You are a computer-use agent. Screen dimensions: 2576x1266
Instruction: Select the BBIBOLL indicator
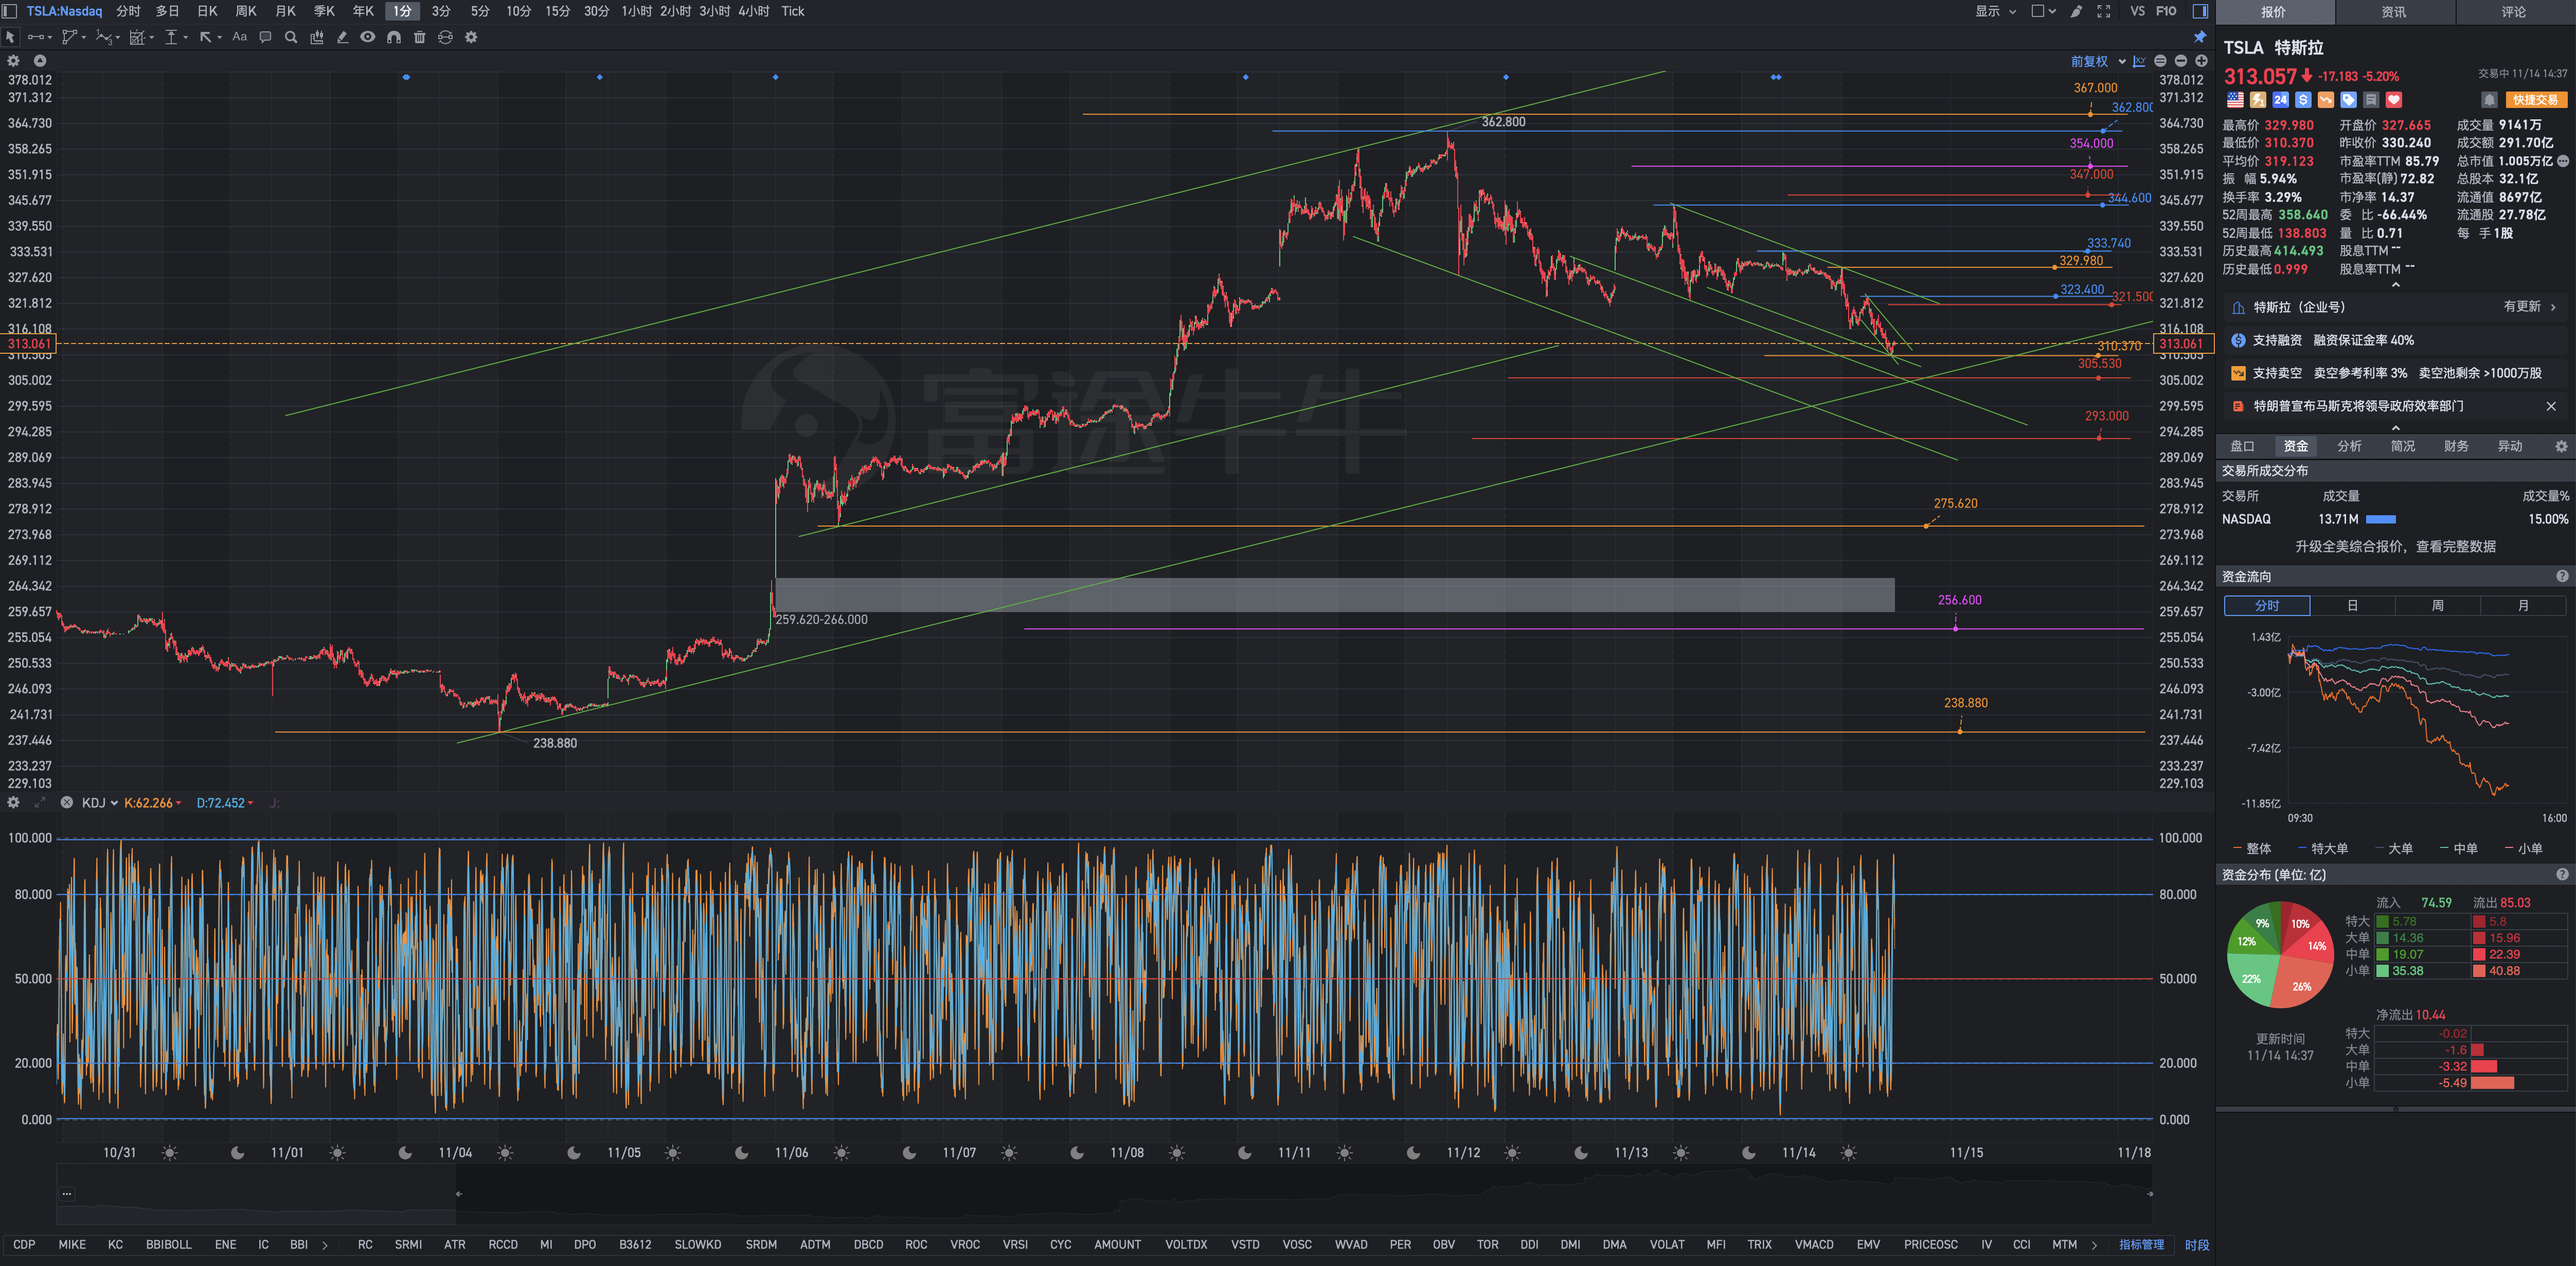click(x=168, y=1245)
